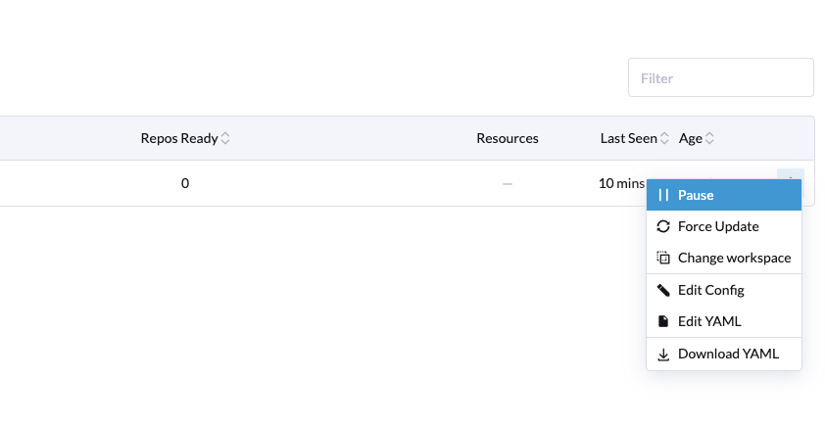Screen dimensions: 825x427
Task: Open Edit Config from the menu
Action: (x=711, y=290)
